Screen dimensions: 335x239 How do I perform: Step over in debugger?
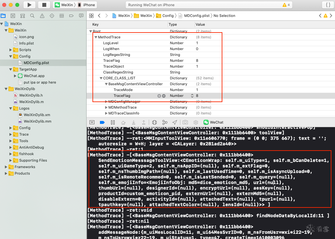pos(123,122)
